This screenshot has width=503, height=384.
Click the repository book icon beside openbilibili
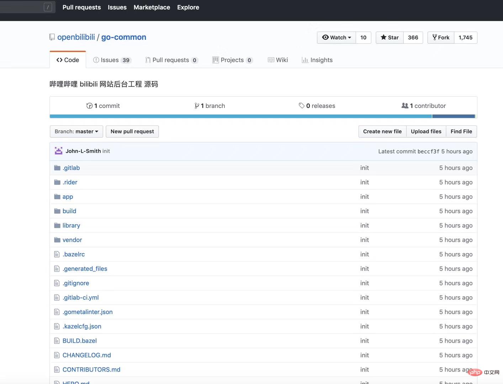click(x=52, y=37)
